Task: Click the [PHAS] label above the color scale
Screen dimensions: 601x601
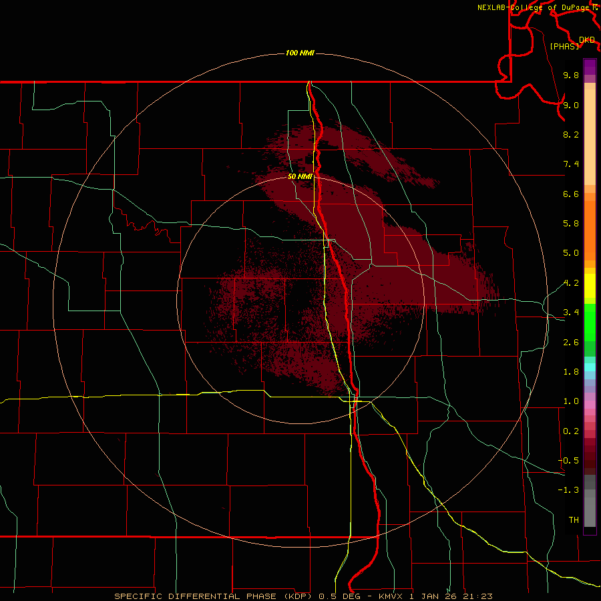Action: point(564,46)
